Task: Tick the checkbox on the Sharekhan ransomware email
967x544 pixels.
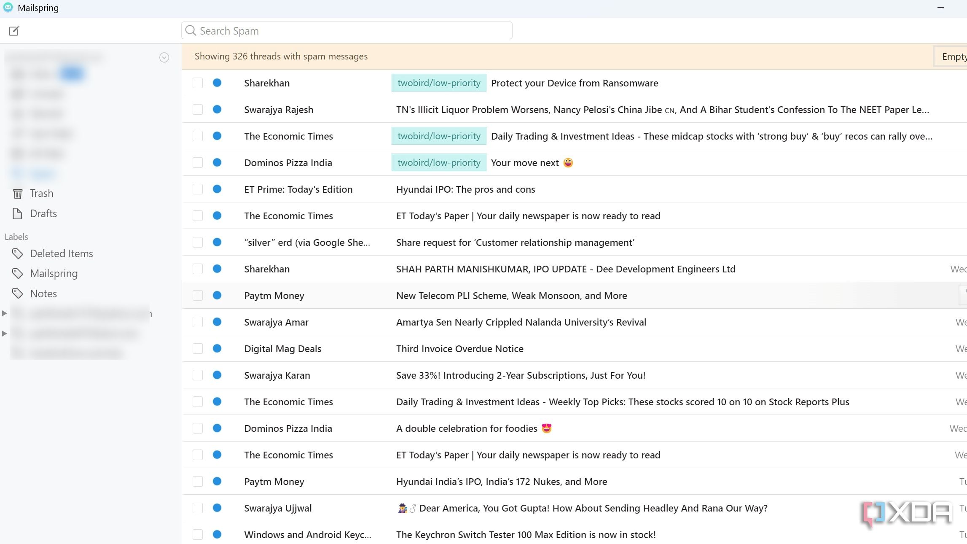Action: (197, 83)
